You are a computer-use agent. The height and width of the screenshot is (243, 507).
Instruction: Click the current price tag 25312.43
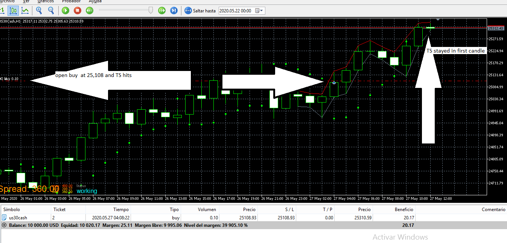(495, 28)
